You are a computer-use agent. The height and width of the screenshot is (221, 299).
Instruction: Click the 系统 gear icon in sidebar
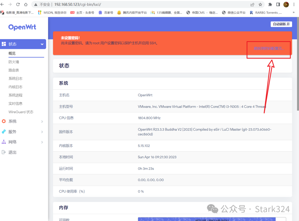4,121
